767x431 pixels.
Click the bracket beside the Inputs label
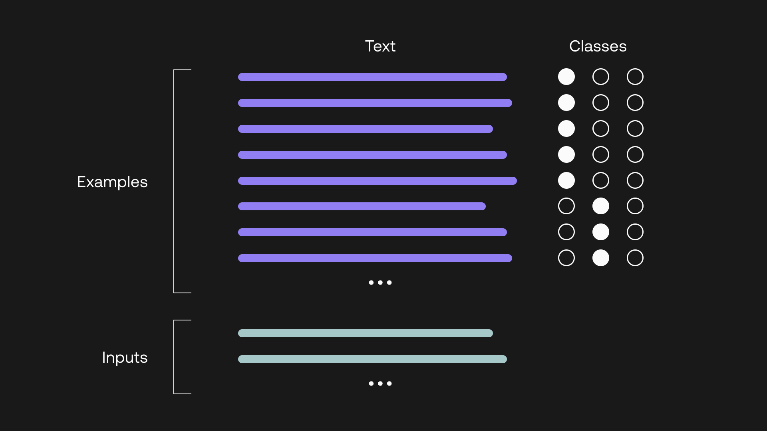(175, 357)
